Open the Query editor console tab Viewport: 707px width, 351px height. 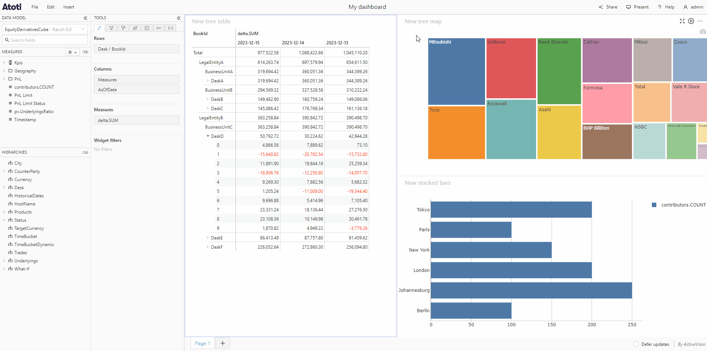147,28
